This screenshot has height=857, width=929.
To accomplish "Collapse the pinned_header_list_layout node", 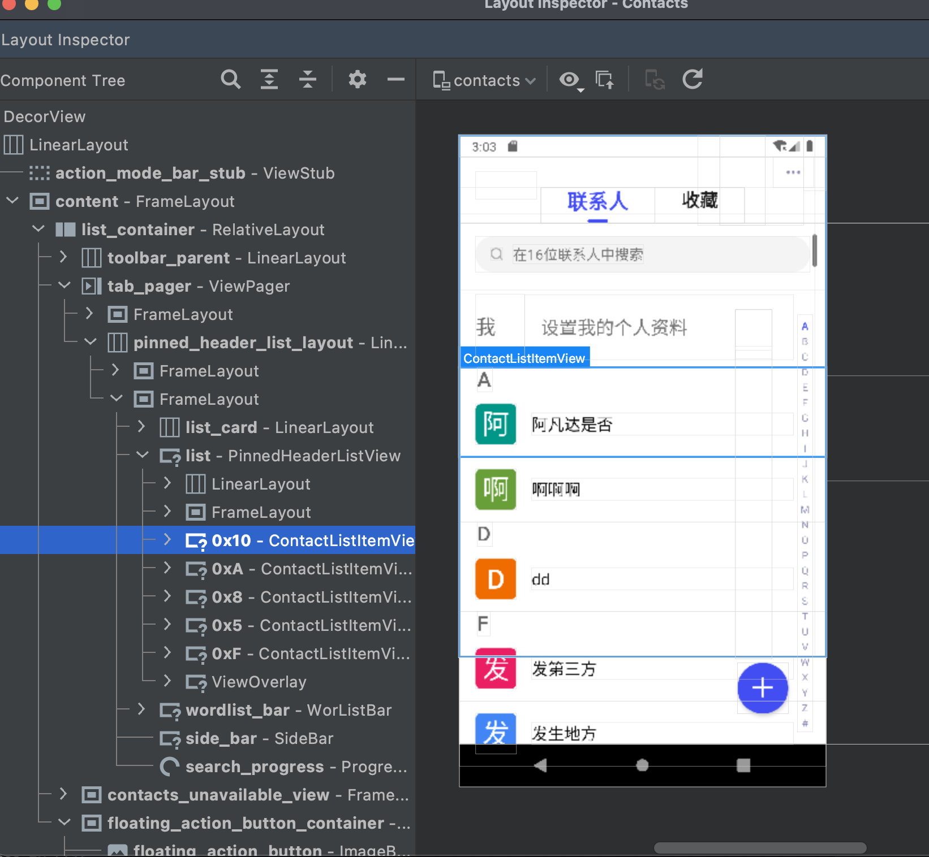I will pos(91,342).
